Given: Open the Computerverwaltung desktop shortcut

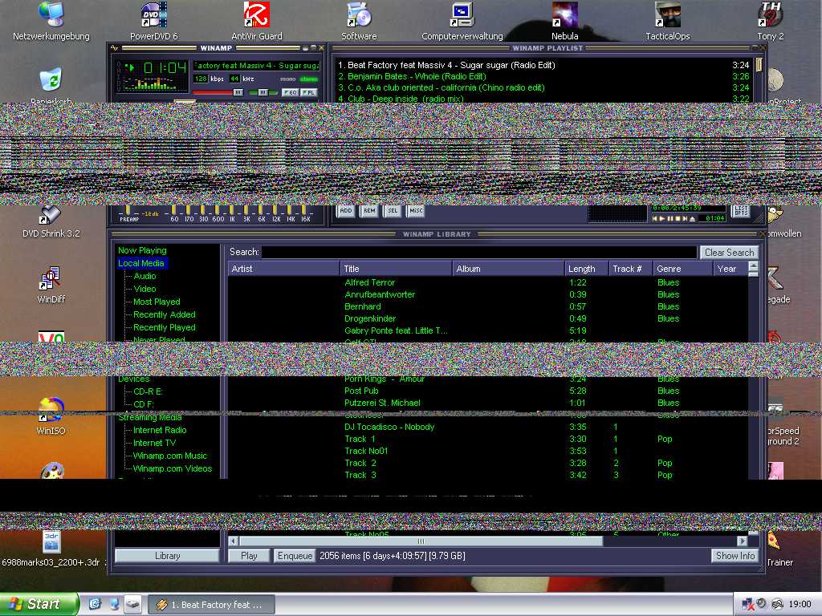Looking at the screenshot, I should click(x=462, y=22).
